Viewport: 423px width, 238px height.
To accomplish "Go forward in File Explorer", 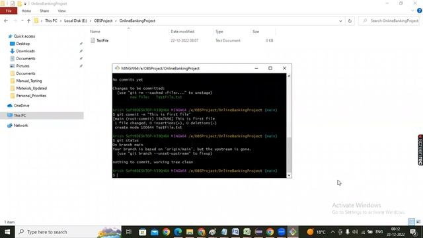I will click(x=15, y=20).
